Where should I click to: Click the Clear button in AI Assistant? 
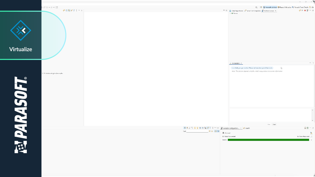pos(274,124)
